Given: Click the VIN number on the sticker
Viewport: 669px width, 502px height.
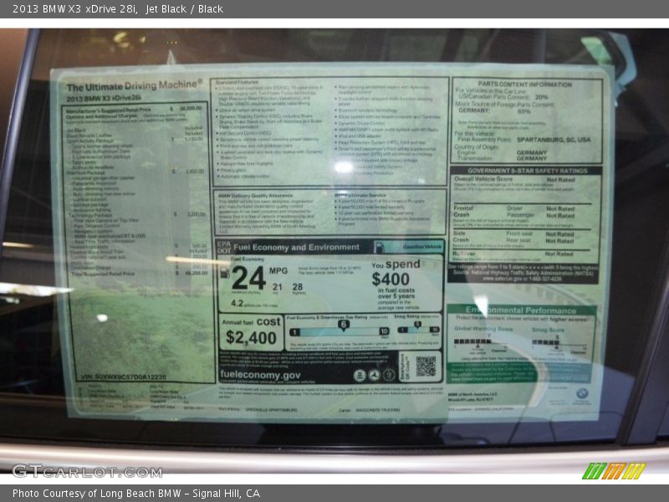Looking at the screenshot, I should click(x=124, y=377).
